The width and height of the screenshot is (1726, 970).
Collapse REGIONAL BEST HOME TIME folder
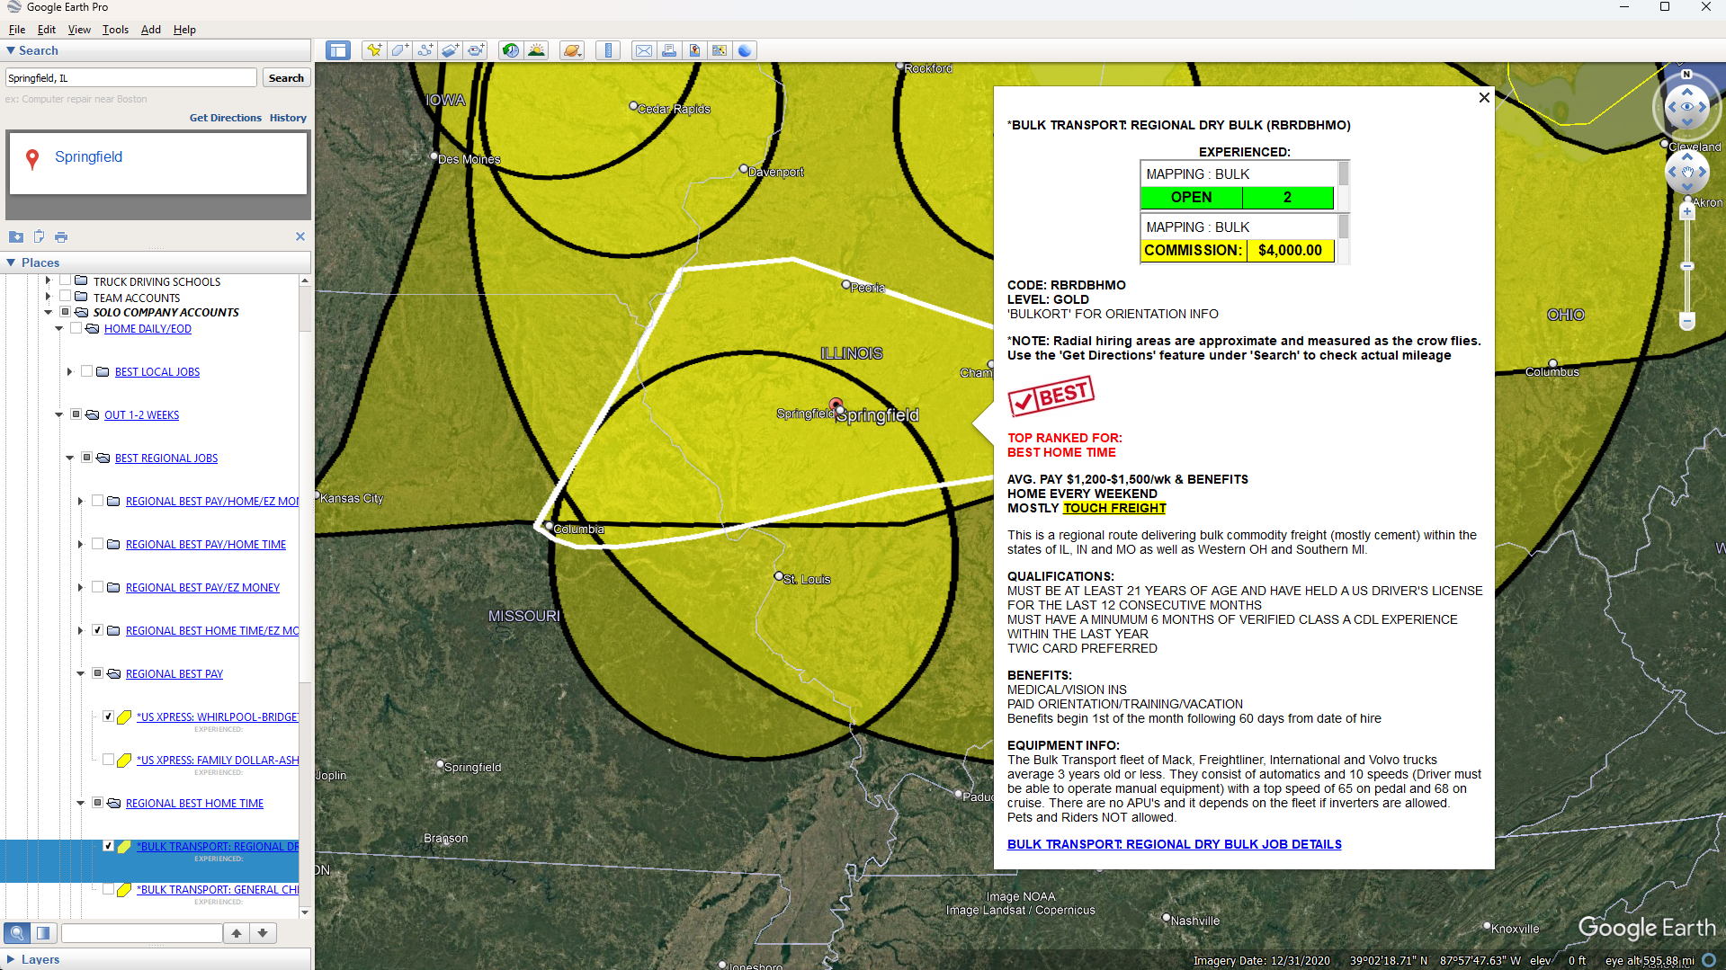click(x=80, y=803)
